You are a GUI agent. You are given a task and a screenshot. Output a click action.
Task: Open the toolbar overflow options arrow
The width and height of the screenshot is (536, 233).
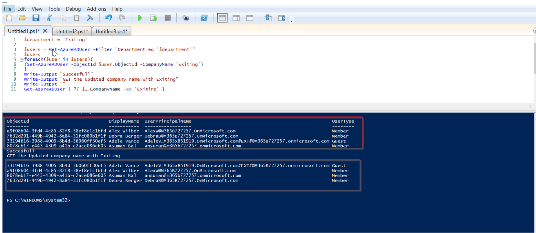(x=292, y=21)
